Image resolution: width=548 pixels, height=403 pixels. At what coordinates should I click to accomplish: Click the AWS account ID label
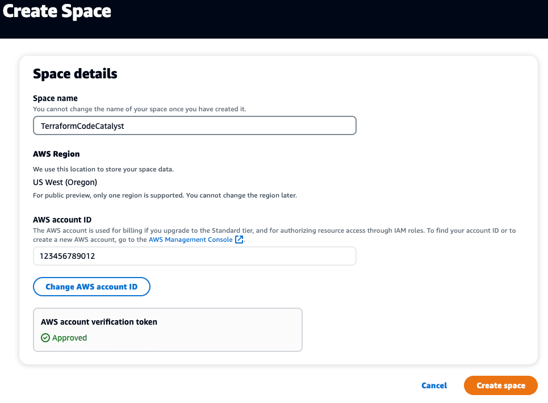pyautogui.click(x=62, y=220)
